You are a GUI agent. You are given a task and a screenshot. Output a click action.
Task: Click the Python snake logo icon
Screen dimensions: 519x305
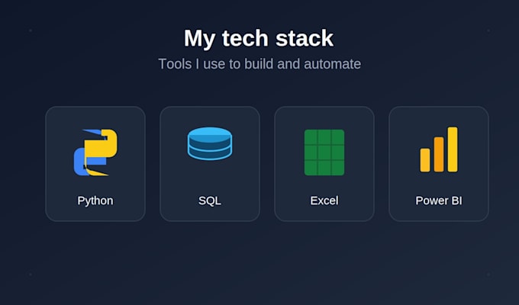pos(95,152)
